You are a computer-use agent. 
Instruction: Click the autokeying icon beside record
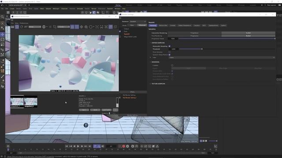127,146
